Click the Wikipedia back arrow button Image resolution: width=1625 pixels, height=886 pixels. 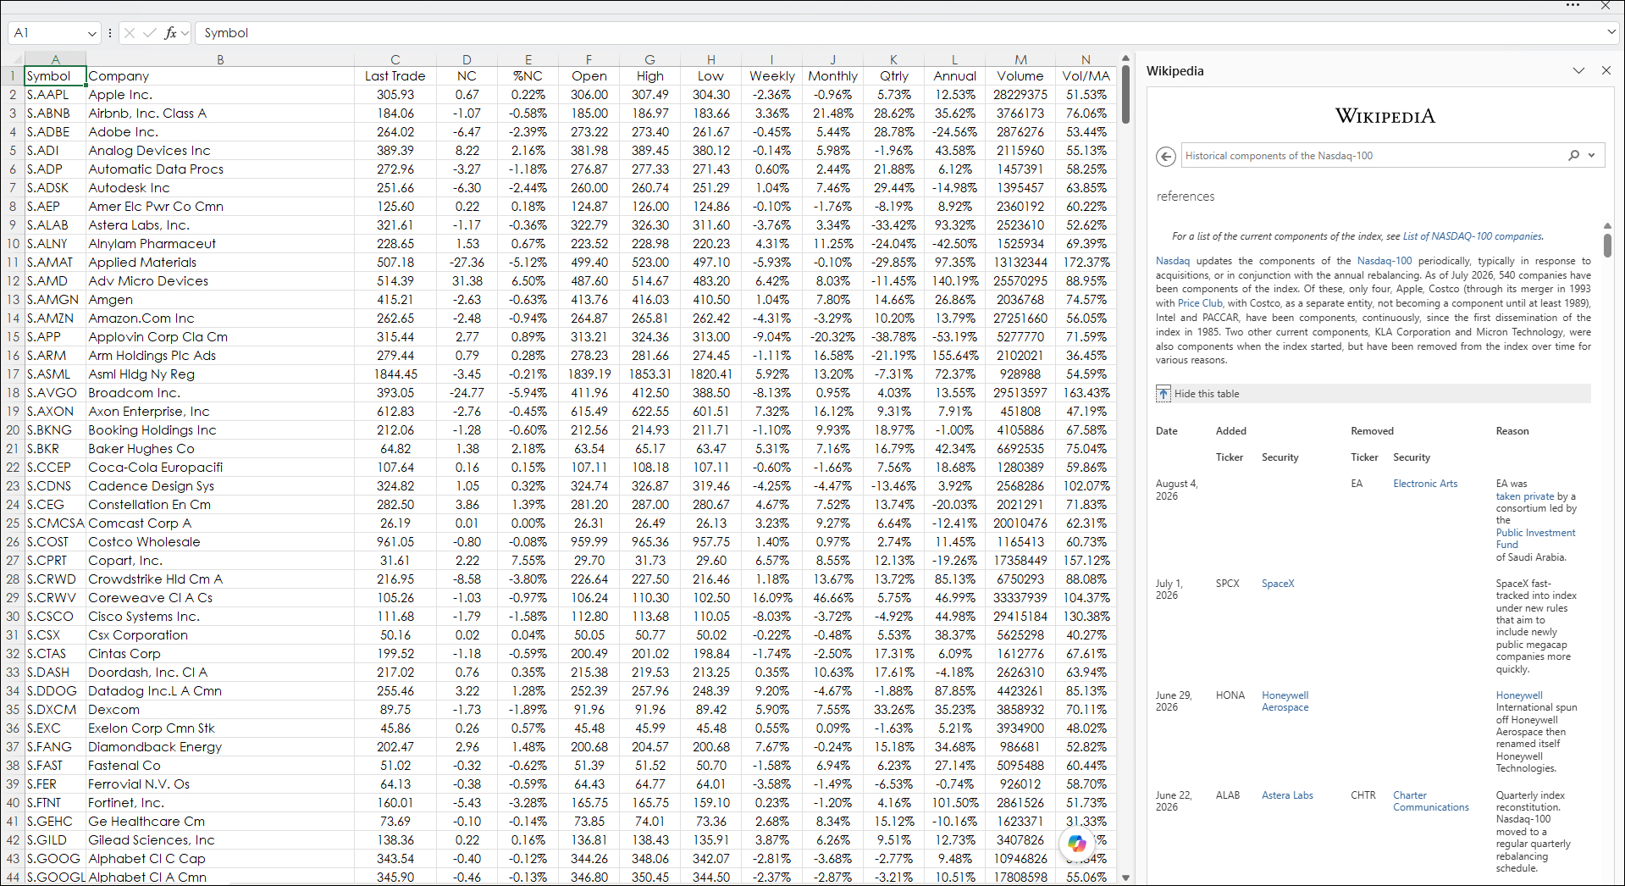click(1166, 156)
